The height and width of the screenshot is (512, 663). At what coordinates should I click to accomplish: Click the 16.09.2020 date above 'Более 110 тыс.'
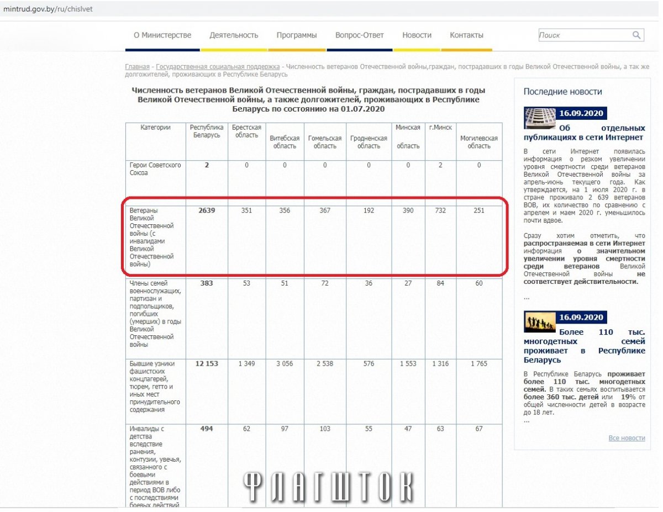tap(580, 317)
